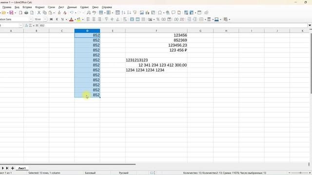Click the Save document icon
Viewport: 312px width, 175px height.
click(11, 13)
